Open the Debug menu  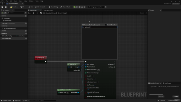click(x=25, y=1)
